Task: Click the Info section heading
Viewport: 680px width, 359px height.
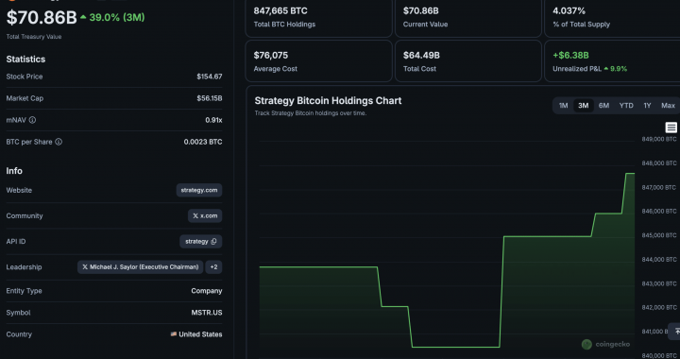Action: point(14,171)
